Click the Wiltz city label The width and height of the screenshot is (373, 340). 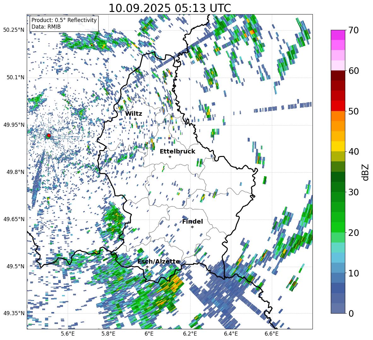click(134, 114)
